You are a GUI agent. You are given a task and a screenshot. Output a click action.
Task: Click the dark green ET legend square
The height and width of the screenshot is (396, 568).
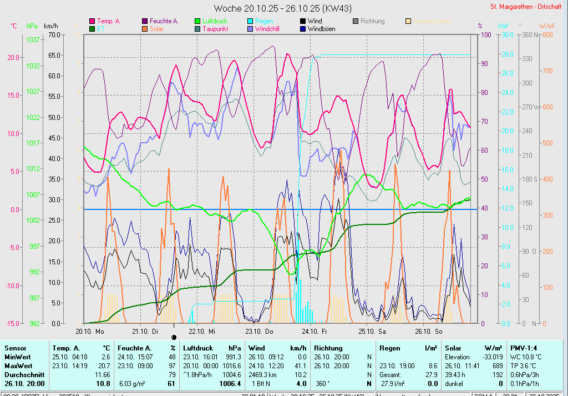pyautogui.click(x=92, y=28)
